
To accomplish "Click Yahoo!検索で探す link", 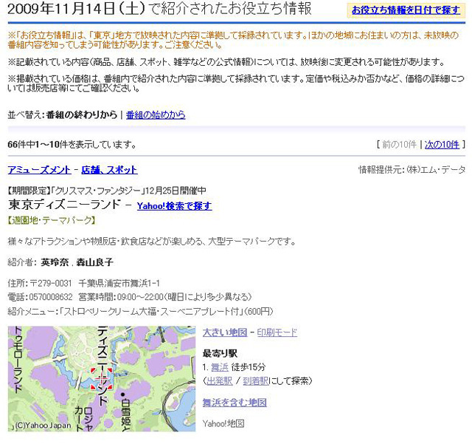I will 174,206.
